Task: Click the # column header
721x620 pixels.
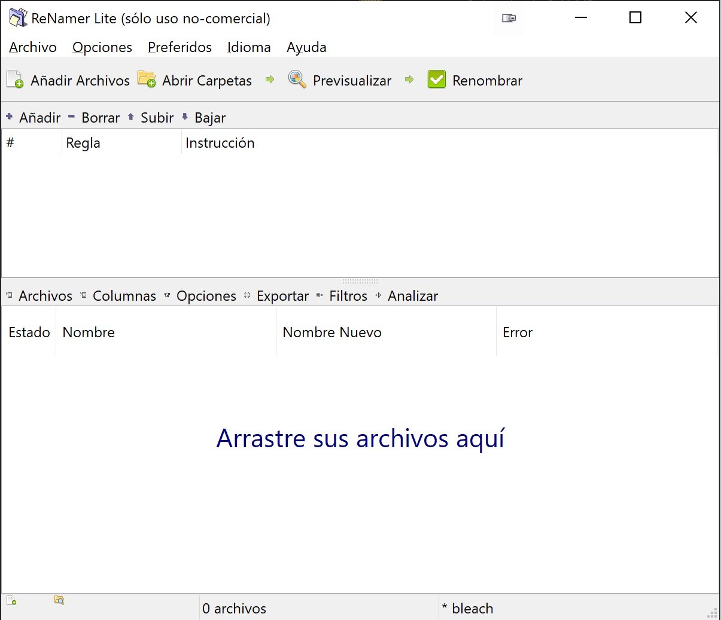Action: point(32,143)
